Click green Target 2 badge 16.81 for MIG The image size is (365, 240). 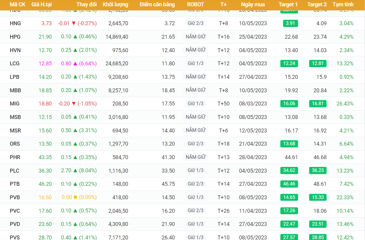point(318,104)
